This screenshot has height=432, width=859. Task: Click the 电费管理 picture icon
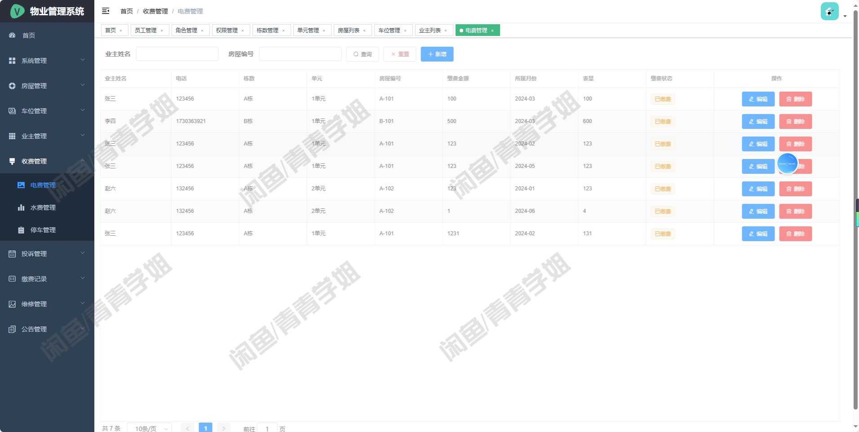pyautogui.click(x=21, y=185)
